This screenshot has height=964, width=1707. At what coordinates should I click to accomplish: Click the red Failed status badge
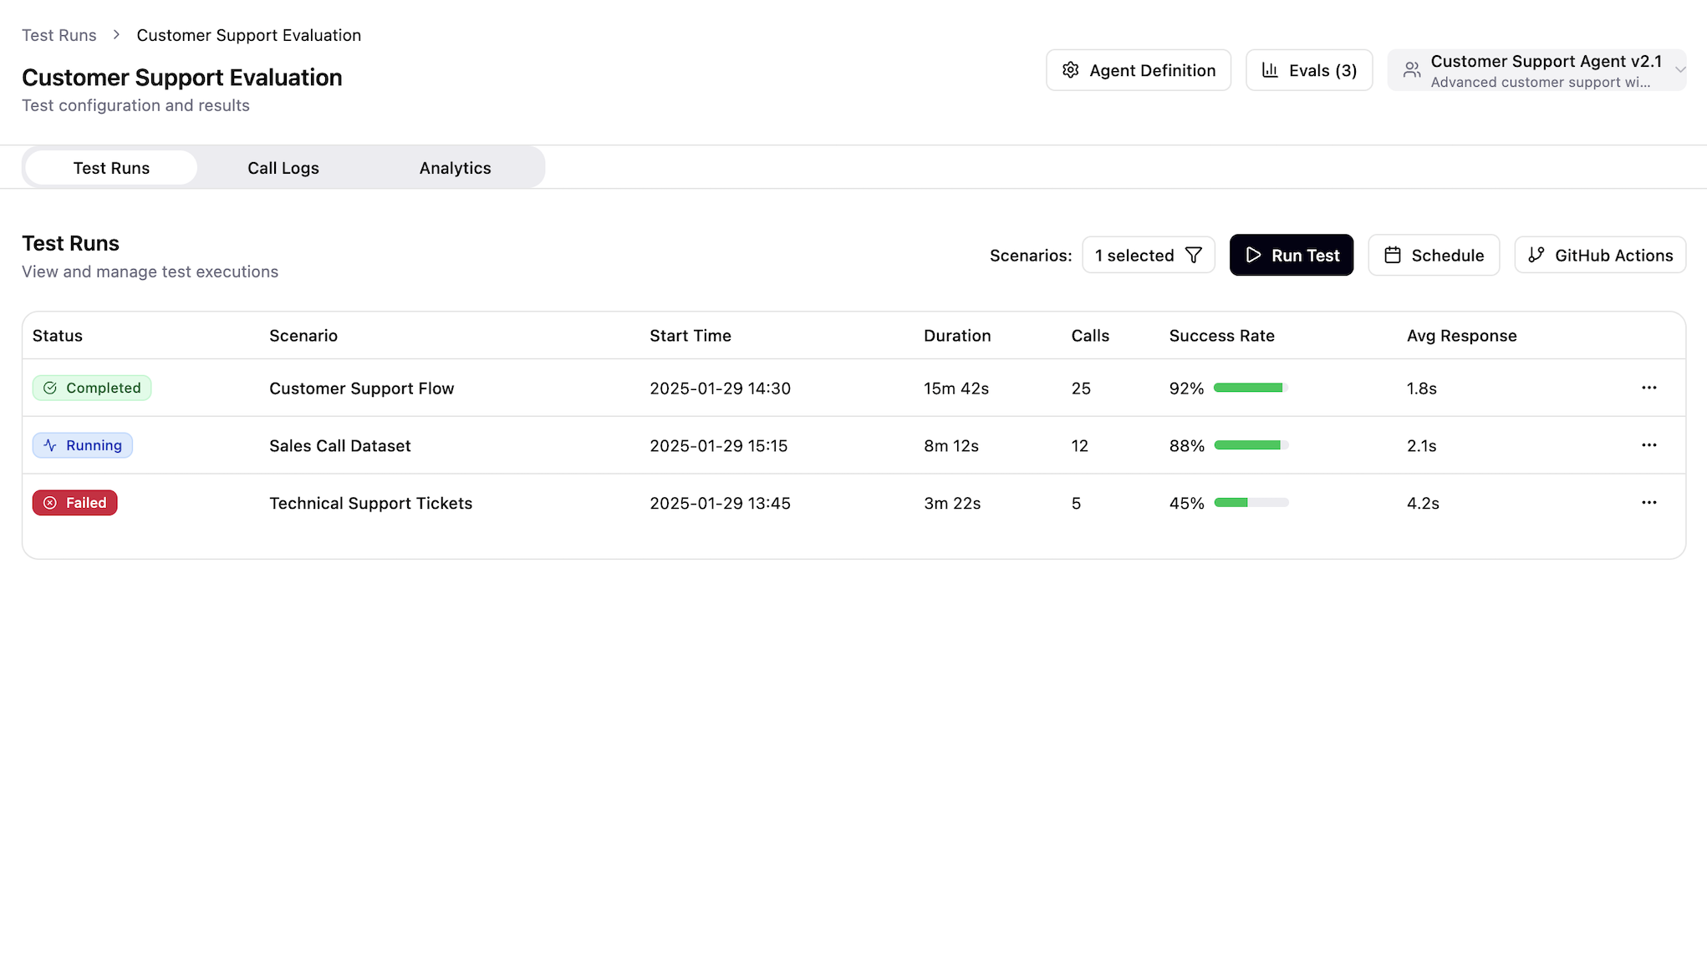click(75, 503)
